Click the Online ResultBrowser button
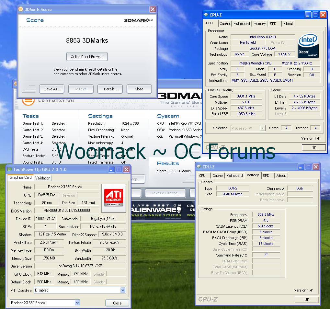Screen dimensions: 330x309 click(x=87, y=57)
